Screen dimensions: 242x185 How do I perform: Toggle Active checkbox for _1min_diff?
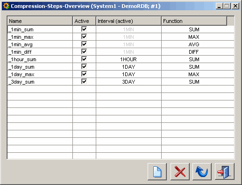coord(84,51)
